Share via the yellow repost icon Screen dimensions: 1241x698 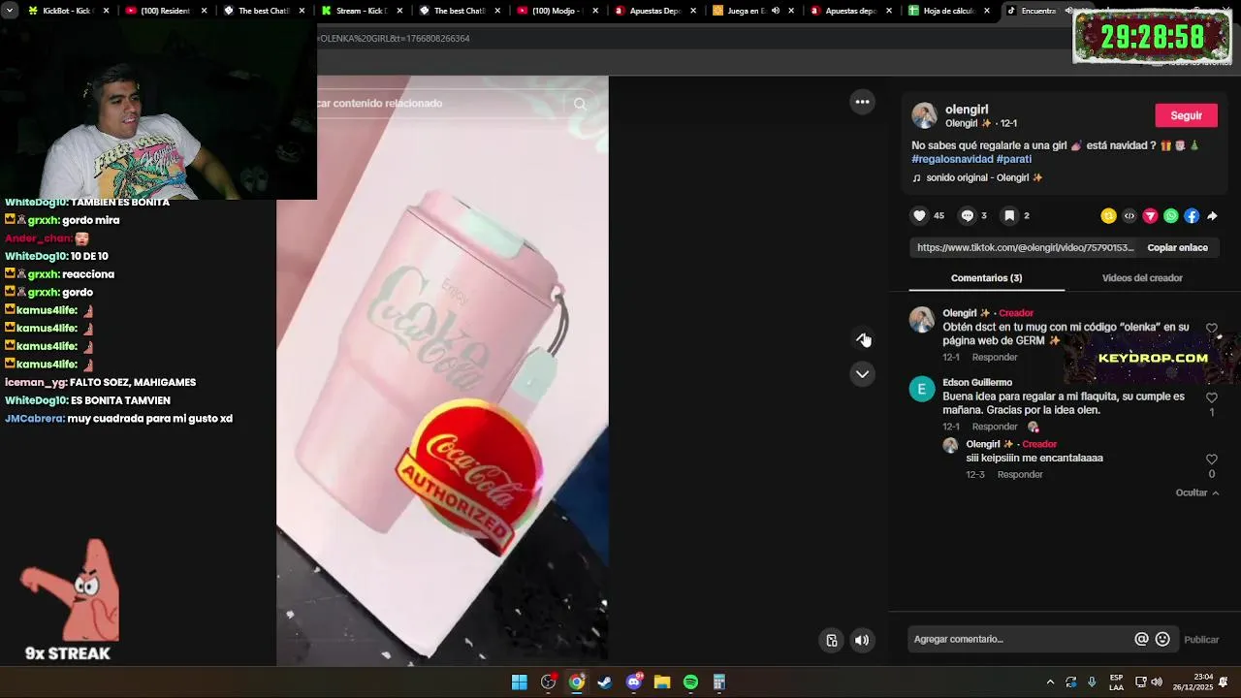tap(1108, 216)
